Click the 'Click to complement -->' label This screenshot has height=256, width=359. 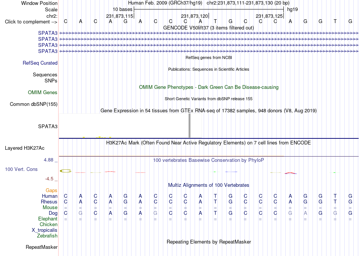[x=31, y=22]
